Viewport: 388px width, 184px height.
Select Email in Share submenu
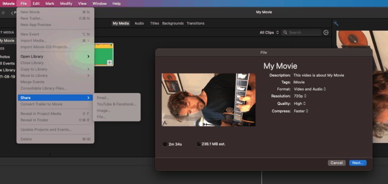coord(117,98)
